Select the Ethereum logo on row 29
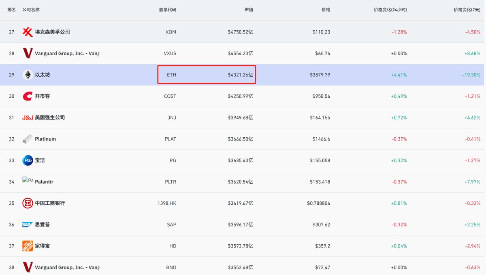Viewport: 486px width, 275px height. coord(27,74)
